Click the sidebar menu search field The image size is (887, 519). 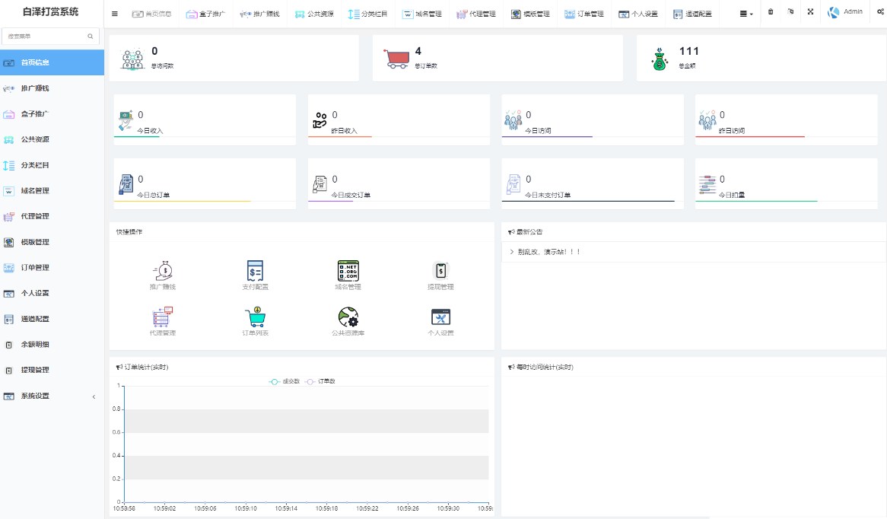tap(50, 37)
